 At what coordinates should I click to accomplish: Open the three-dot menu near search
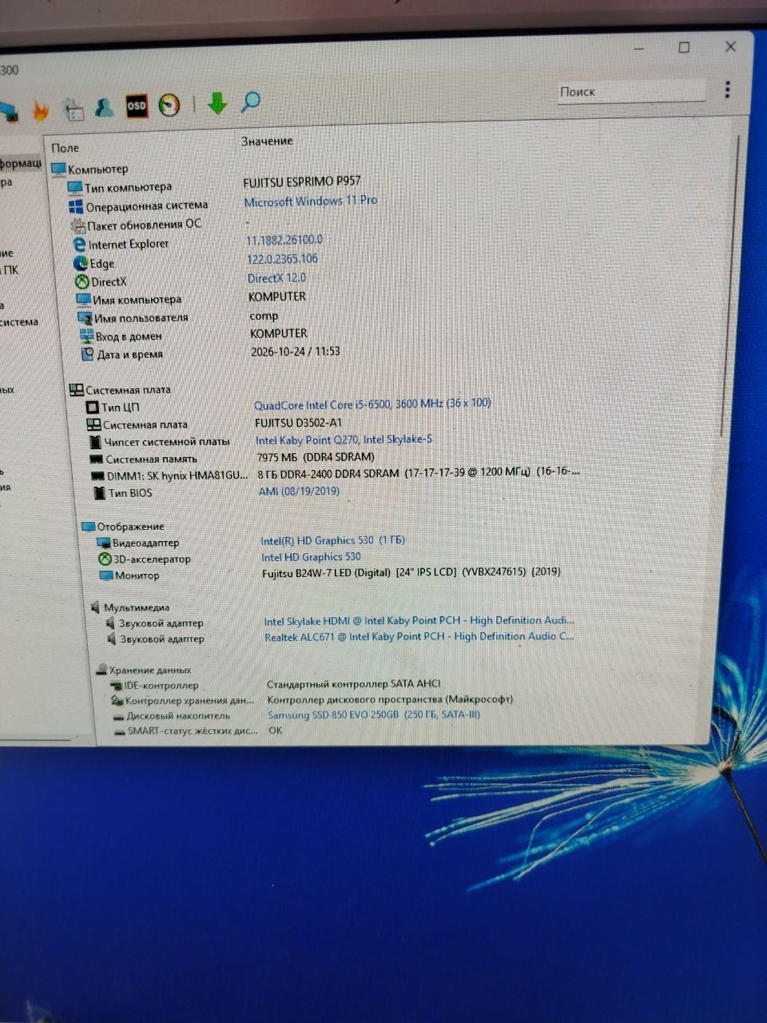tap(727, 89)
